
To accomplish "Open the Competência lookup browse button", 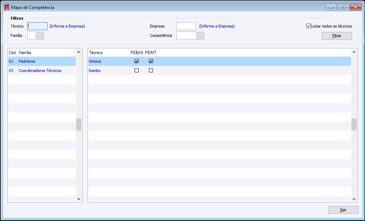I will click(201, 36).
